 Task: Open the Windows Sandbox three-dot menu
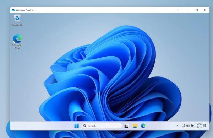tap(180, 10)
